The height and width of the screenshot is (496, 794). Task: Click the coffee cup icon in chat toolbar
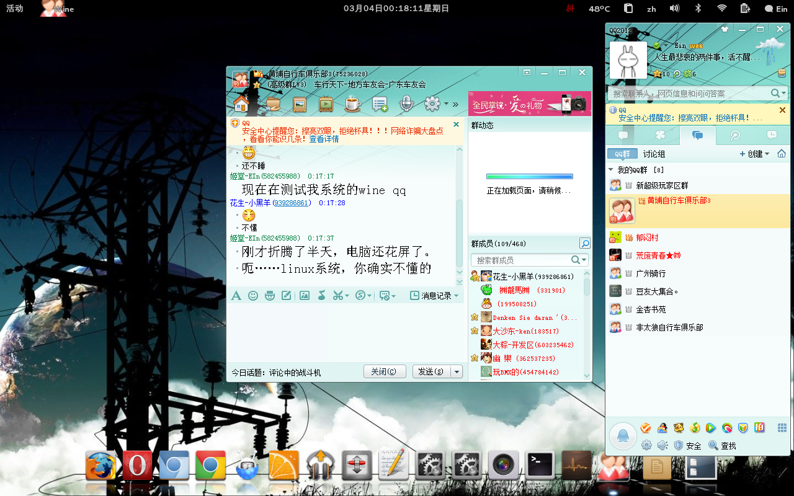point(353,104)
